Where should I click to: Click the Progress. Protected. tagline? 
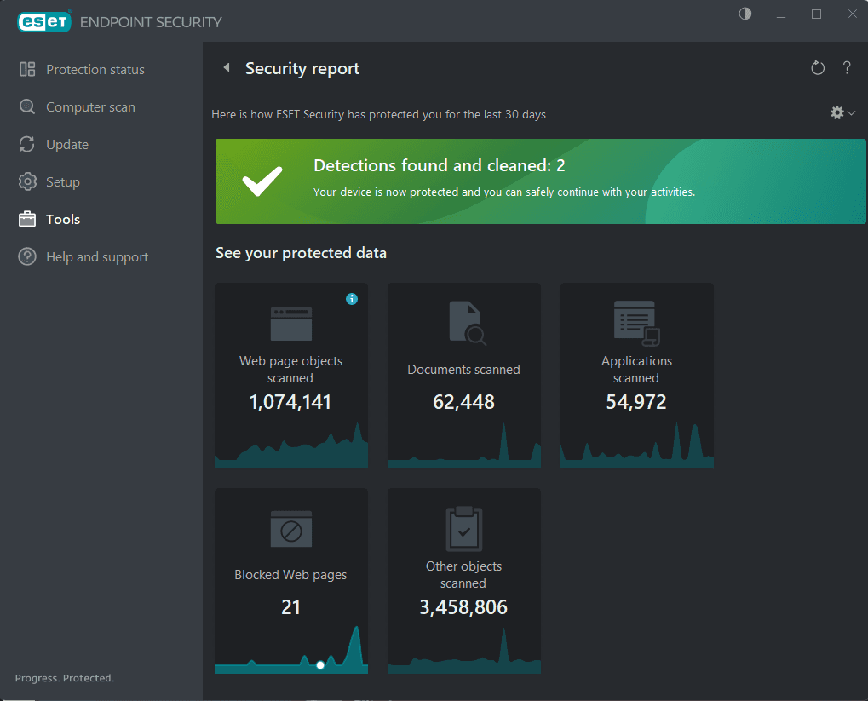pos(64,678)
